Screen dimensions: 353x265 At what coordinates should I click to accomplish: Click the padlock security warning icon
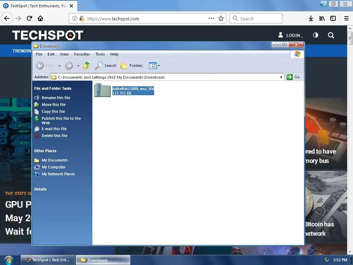[x=82, y=19]
